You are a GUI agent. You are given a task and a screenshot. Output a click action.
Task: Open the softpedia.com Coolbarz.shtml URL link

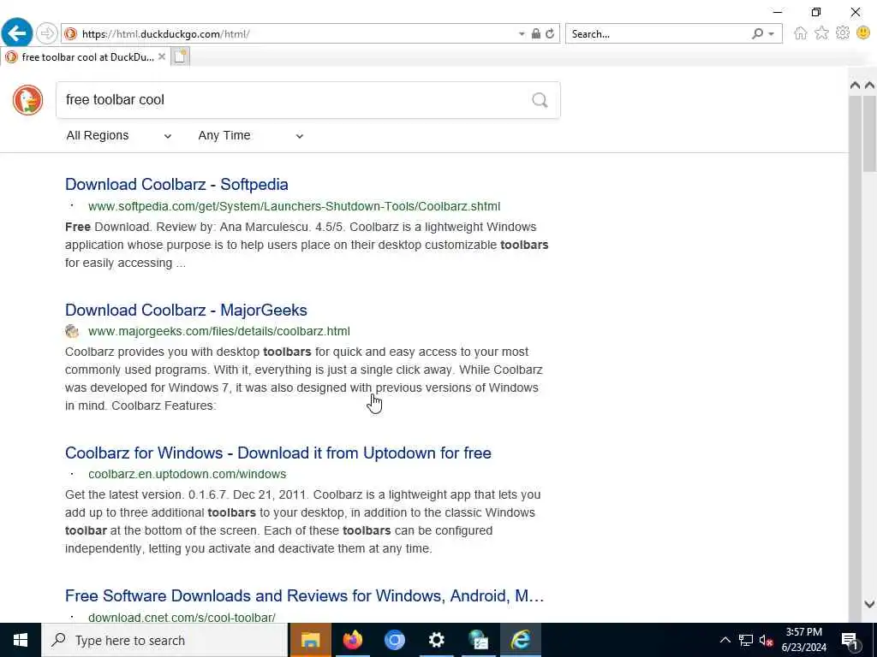tap(295, 206)
